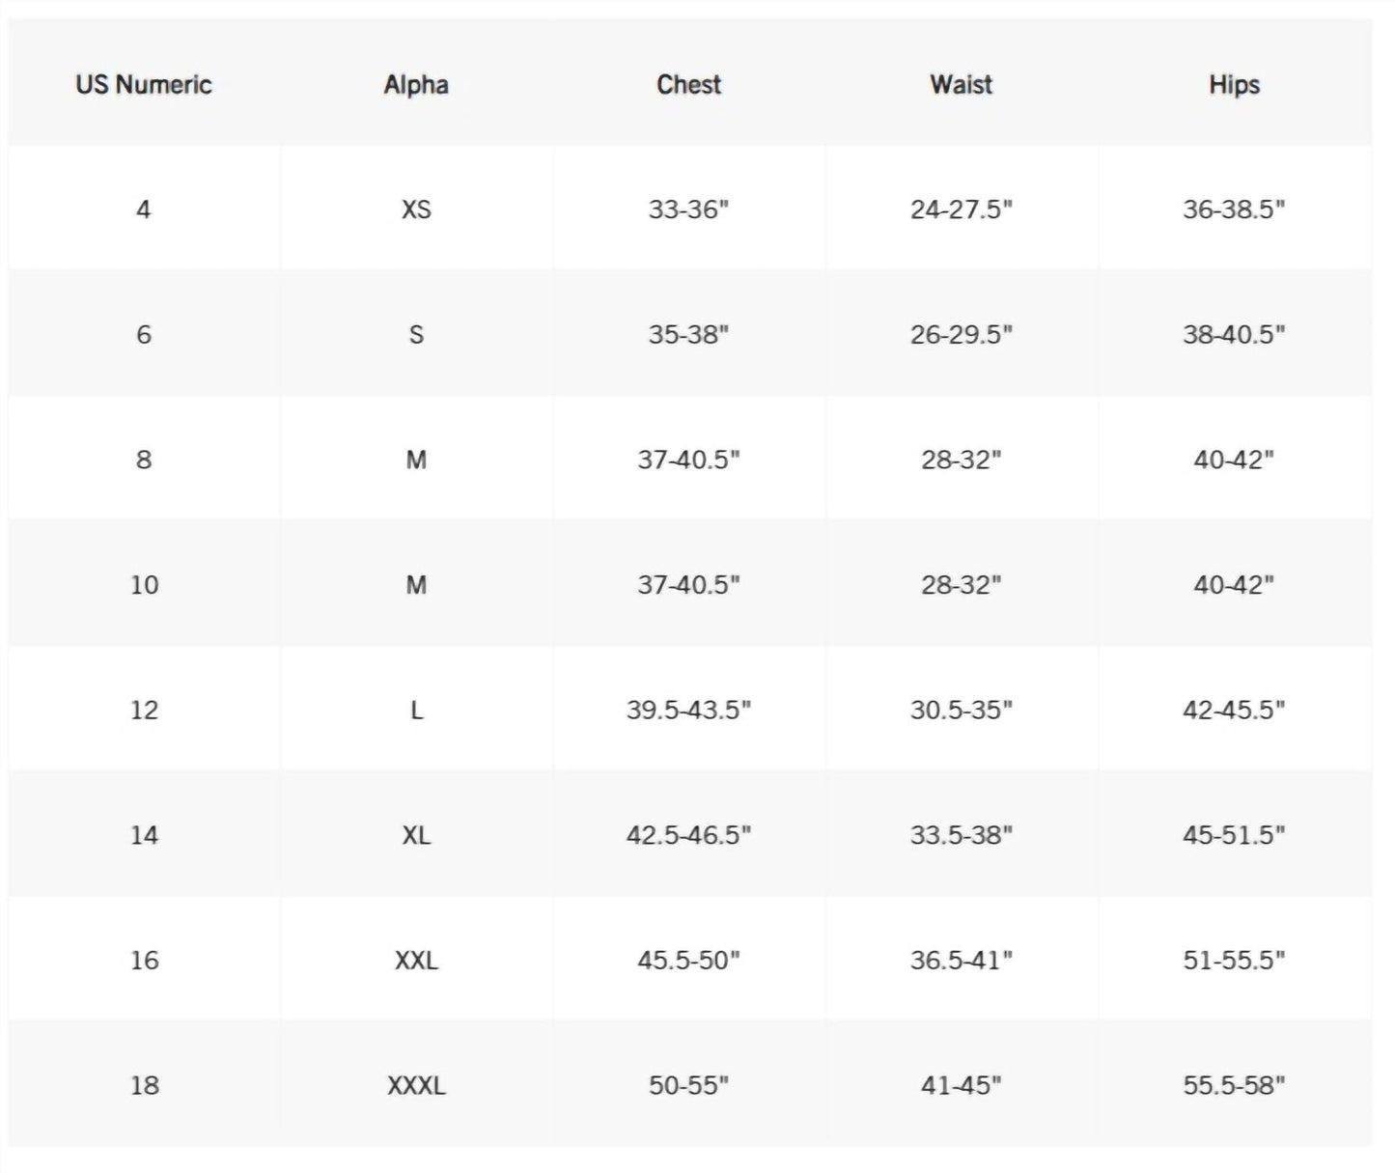Select hips measurement 36-38.5"
Viewport: 1395px width, 1173px height.
[x=1234, y=209]
